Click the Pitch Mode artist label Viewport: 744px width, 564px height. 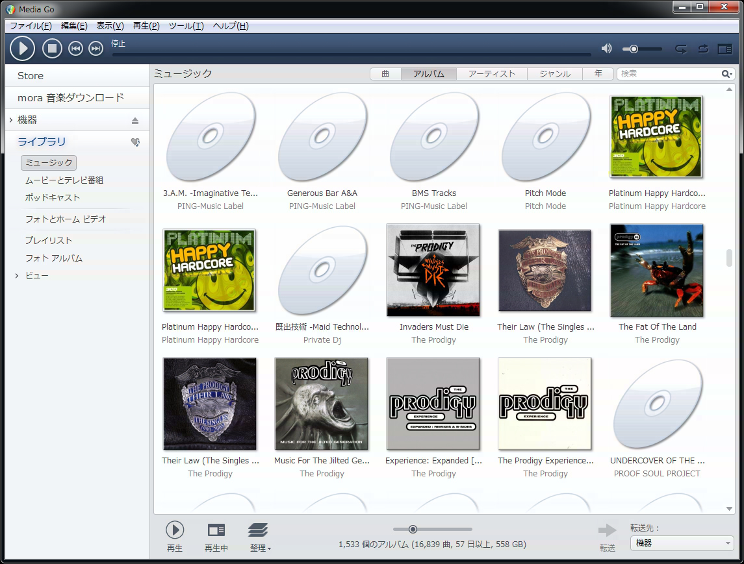pyautogui.click(x=546, y=206)
